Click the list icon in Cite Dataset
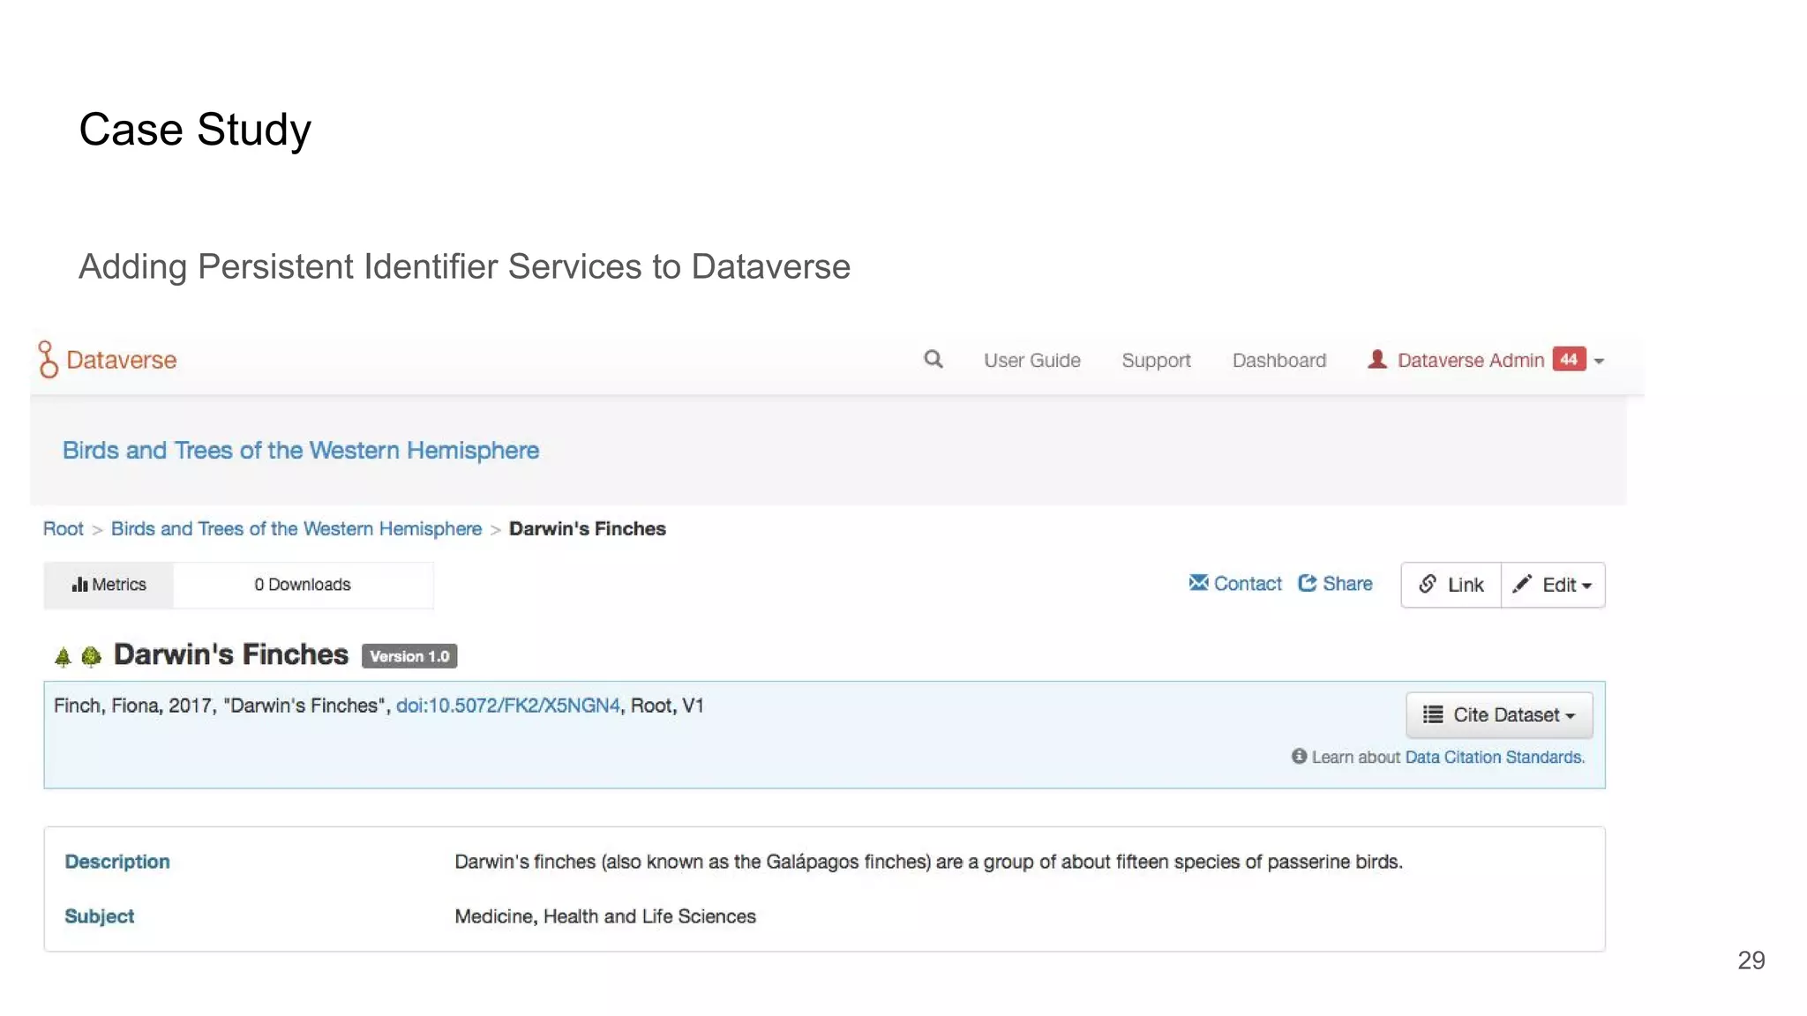 coord(1433,714)
